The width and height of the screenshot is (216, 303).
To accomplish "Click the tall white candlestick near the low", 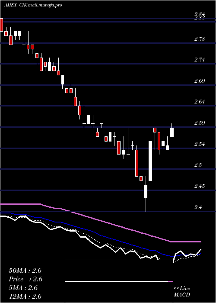I will pyautogui.click(x=150, y=161).
